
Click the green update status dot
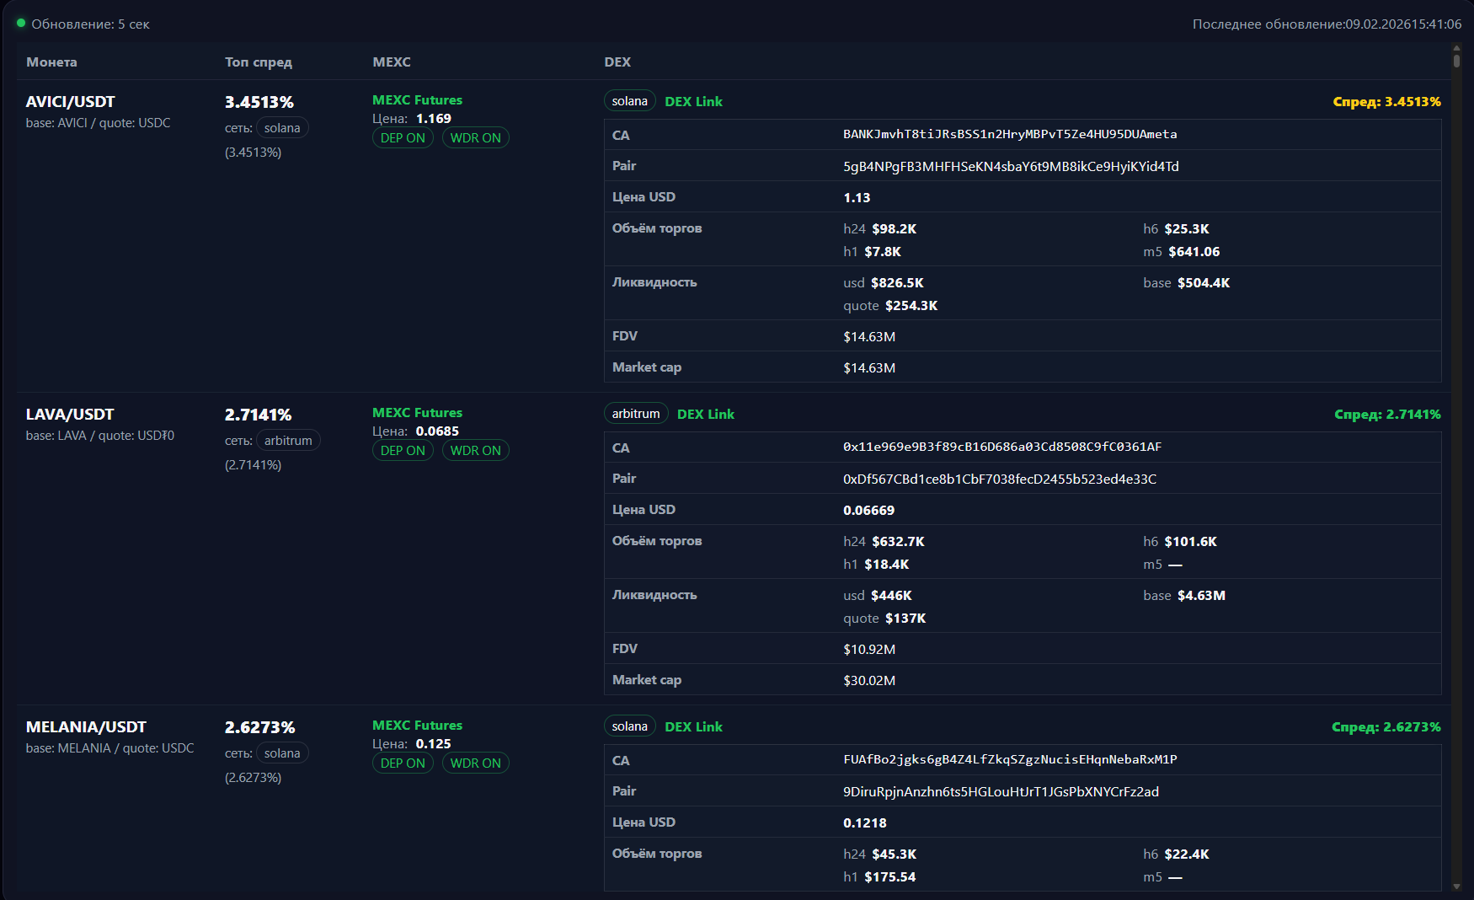(21, 24)
